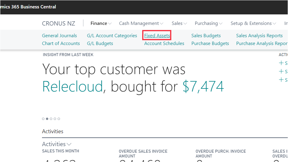Click the first plus action icon
Screen dimensions: 288x162
tap(281, 63)
